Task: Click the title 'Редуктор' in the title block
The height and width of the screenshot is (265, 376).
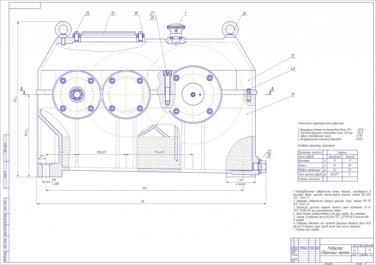Action: point(335,248)
